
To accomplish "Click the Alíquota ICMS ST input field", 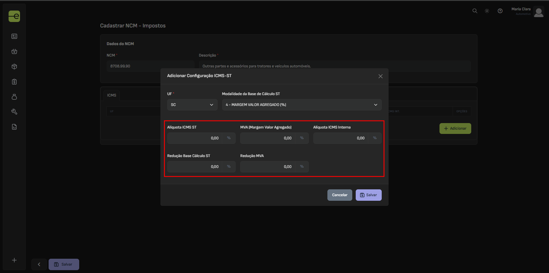I will pos(195,138).
